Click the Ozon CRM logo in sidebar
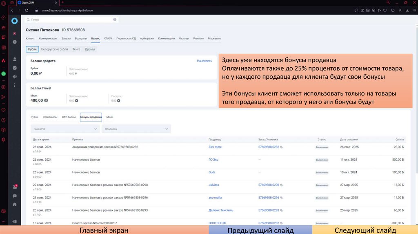The image size is (418, 234). 15,21
